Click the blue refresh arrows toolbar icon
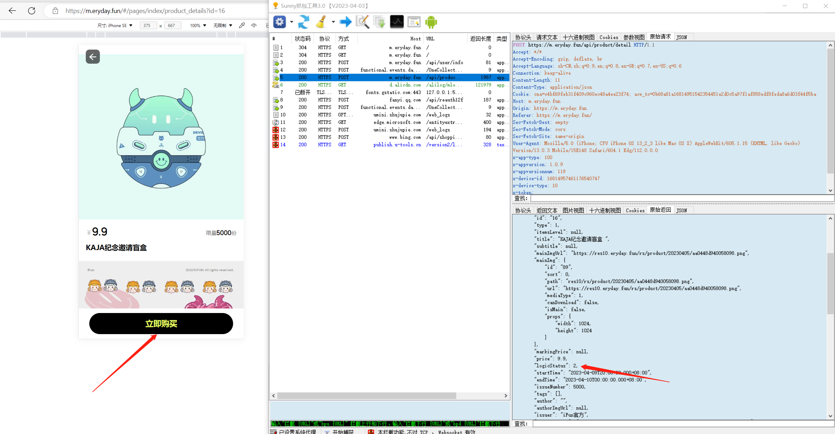835x434 pixels. [304, 22]
